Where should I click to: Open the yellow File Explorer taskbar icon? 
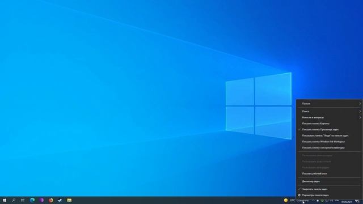[69, 200]
